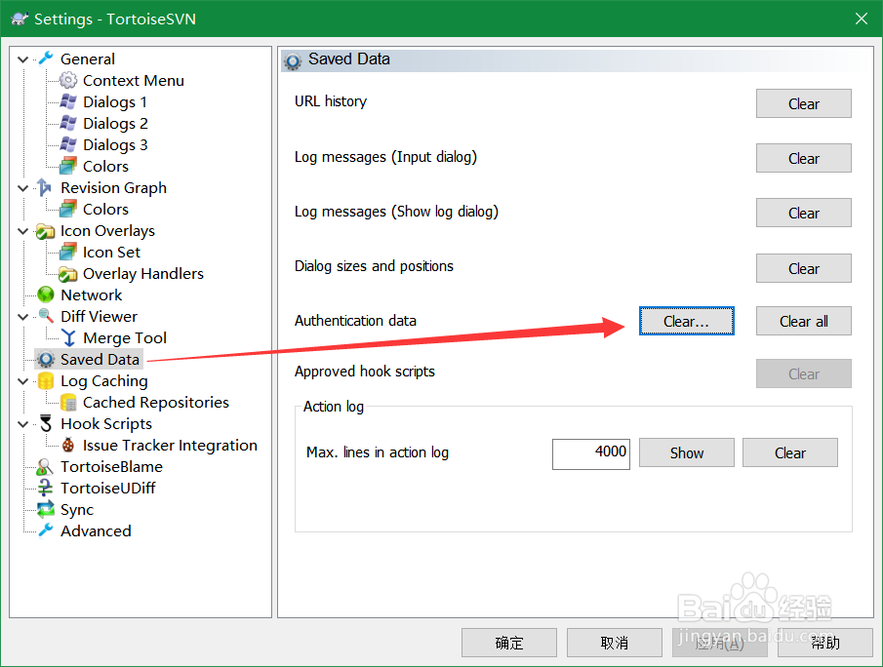Click the Hook Scripts hook icon
The image size is (883, 667).
pyautogui.click(x=45, y=423)
